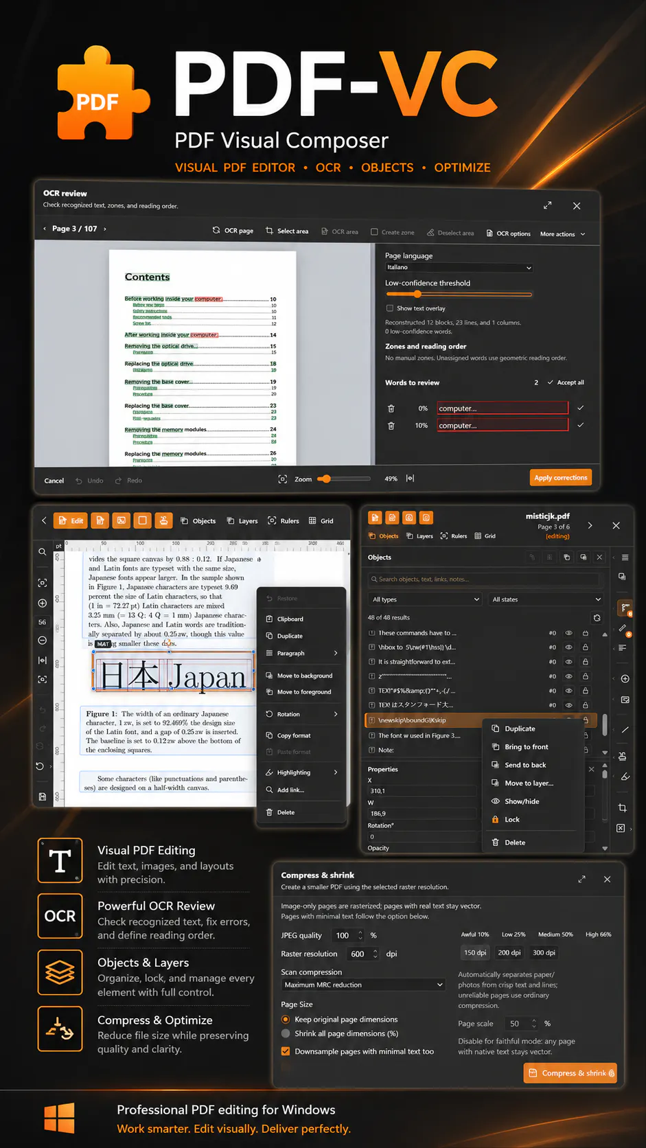Open the Scan compression dropdown
The height and width of the screenshot is (1148, 646).
pos(363,985)
